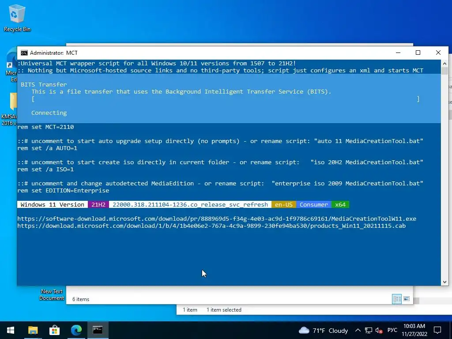Minimize the MCT console window

[x=398, y=53]
